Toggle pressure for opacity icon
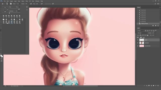This screenshot has height=90, width=161. [31, 4]
